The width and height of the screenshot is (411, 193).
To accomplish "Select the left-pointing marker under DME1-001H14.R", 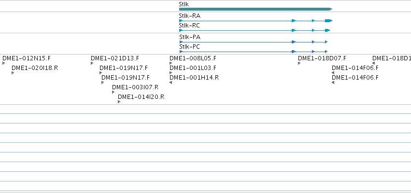I will pyautogui.click(x=170, y=83).
